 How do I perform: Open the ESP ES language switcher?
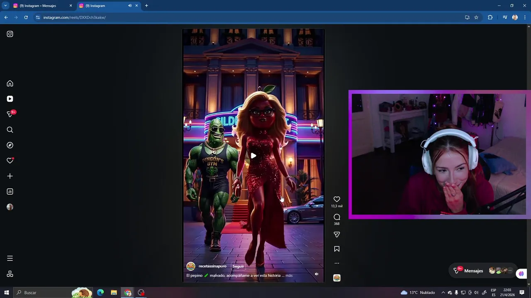pos(493,293)
